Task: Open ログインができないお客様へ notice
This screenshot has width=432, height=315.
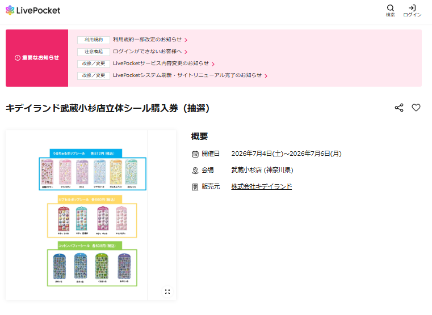Action: 148,52
